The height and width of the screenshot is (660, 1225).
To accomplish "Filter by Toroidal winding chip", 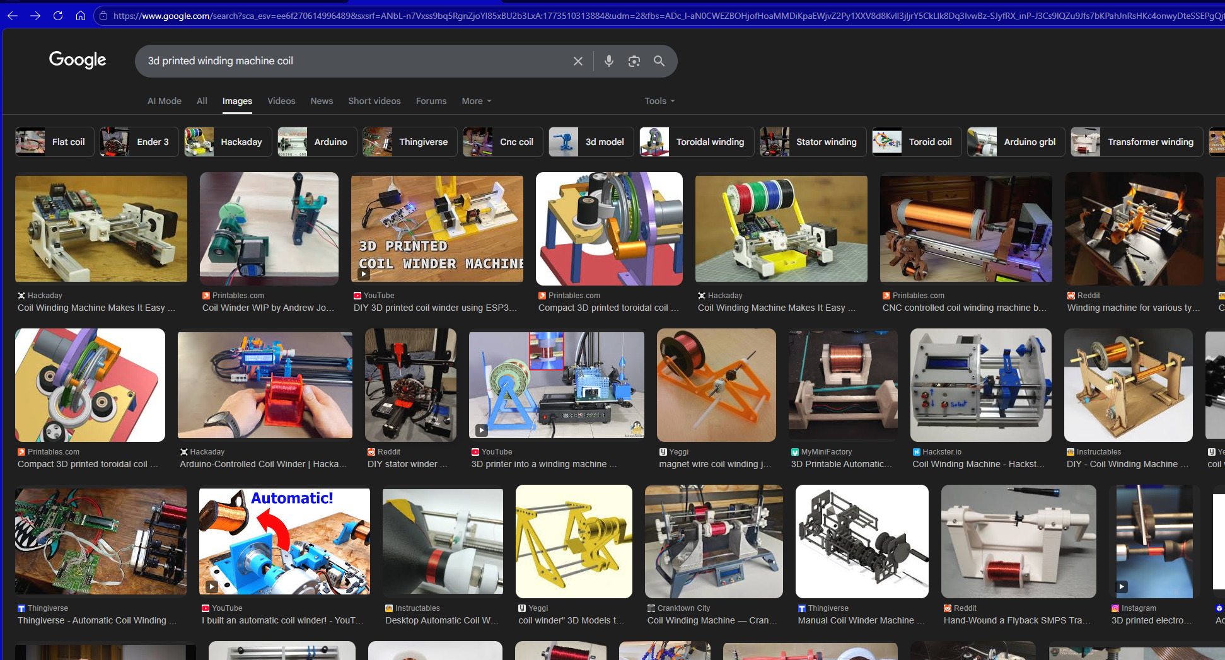I will [x=697, y=142].
